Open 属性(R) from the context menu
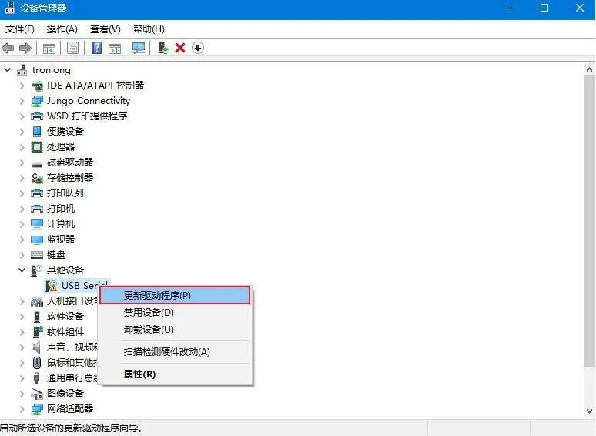This screenshot has height=436, width=596. pos(139,374)
